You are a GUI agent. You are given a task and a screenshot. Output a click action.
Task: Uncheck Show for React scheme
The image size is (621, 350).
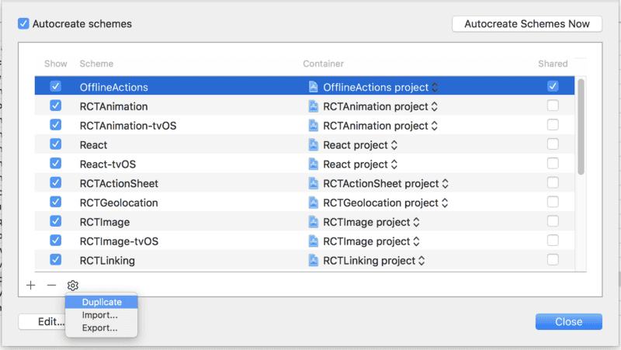[55, 144]
